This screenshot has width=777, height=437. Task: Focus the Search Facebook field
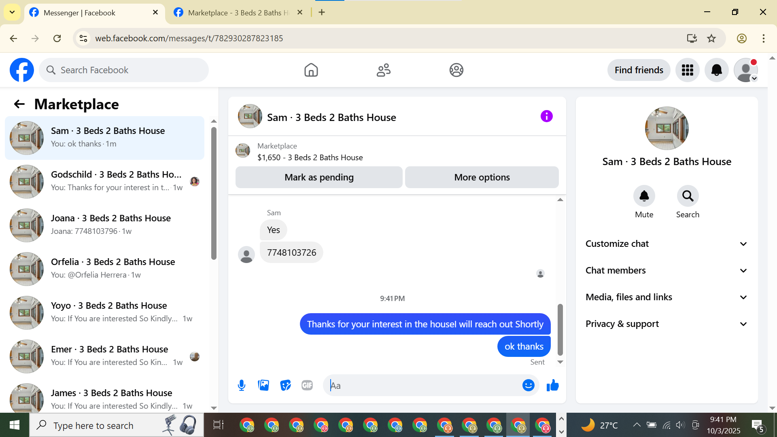pyautogui.click(x=124, y=70)
